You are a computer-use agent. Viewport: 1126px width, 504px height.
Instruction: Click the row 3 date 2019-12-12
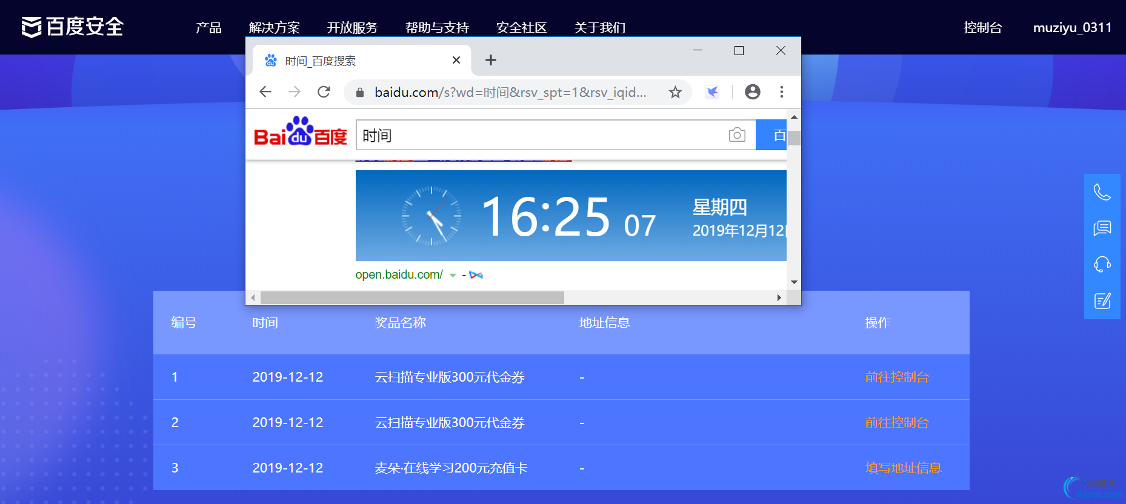click(x=288, y=468)
